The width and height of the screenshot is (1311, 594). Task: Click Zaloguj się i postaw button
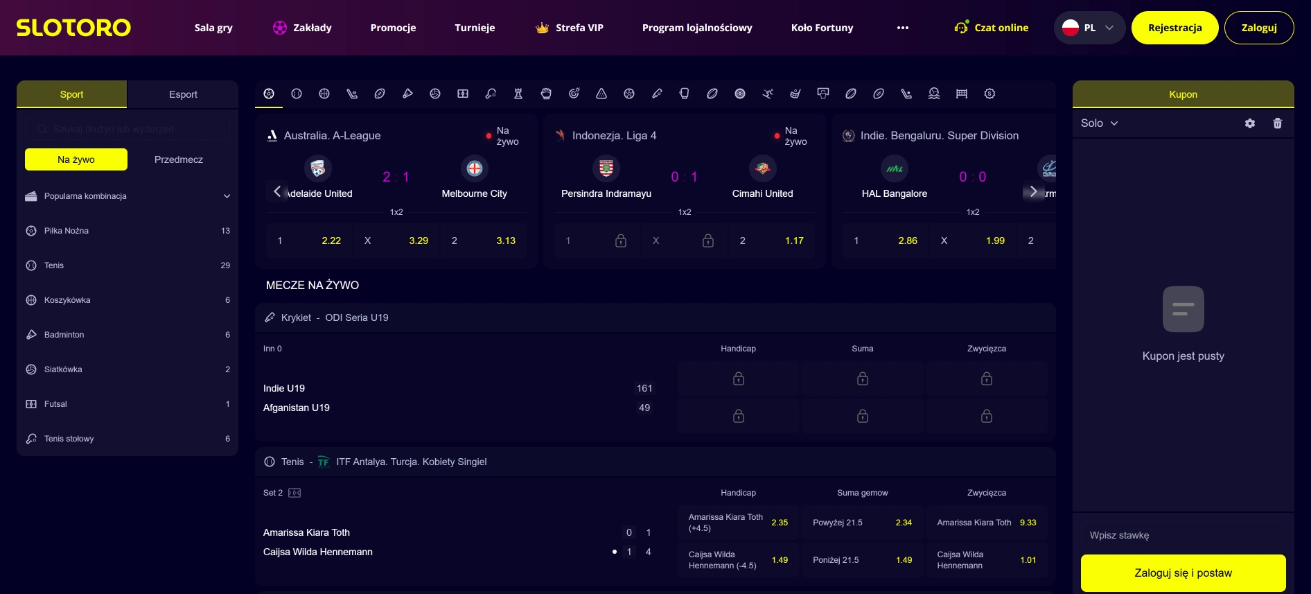tap(1183, 573)
